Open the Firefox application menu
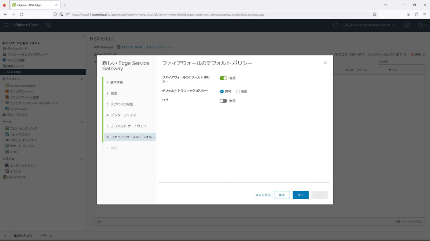The image size is (430, 241). point(425,15)
